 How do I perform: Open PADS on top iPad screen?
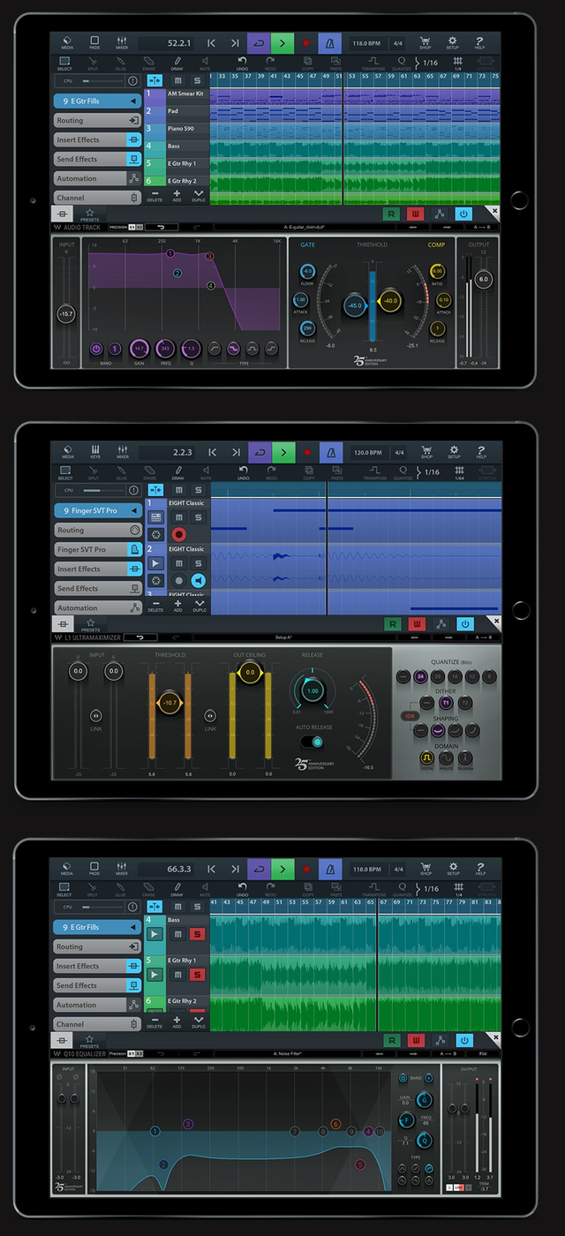click(x=94, y=43)
